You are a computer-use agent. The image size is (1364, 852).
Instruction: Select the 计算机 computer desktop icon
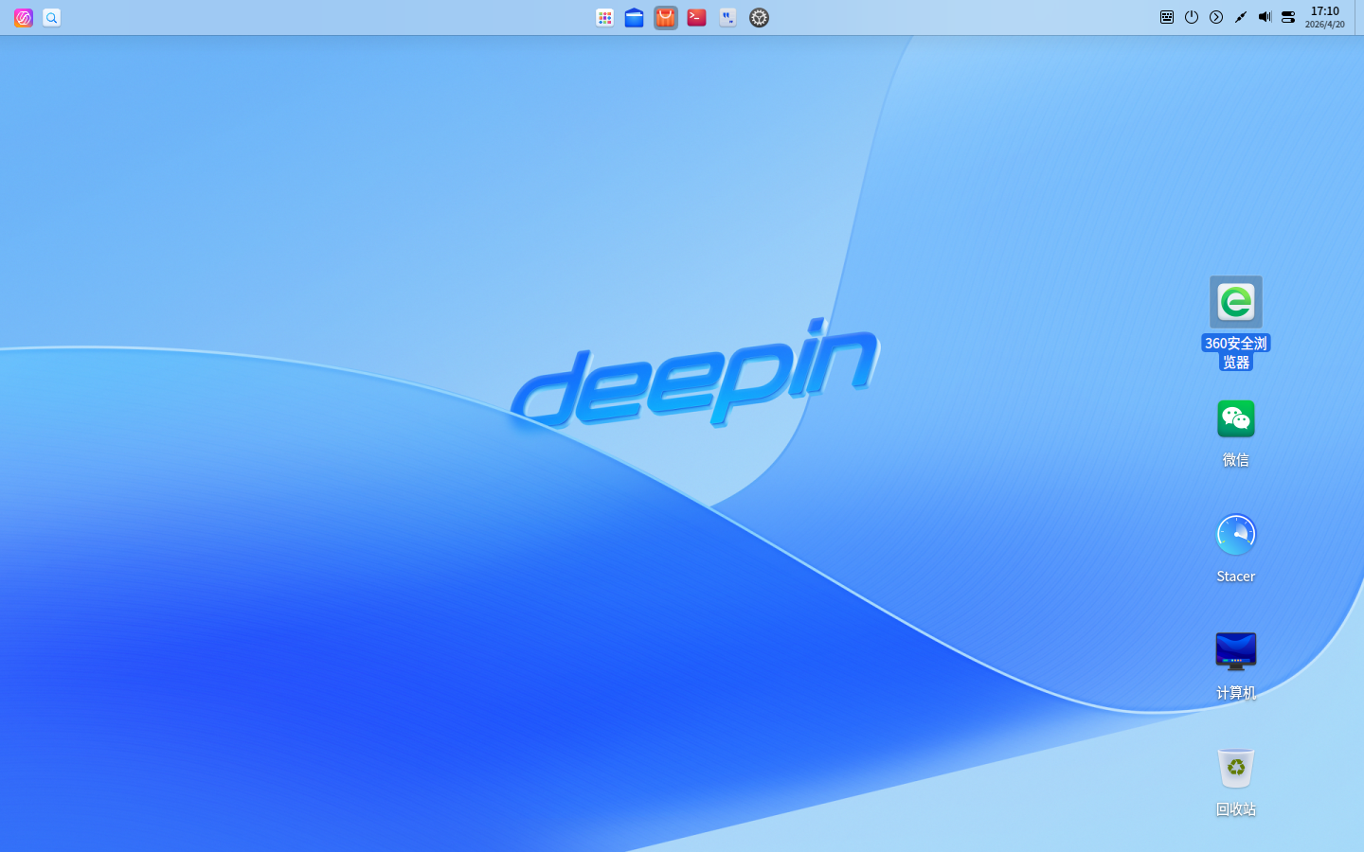(x=1236, y=651)
